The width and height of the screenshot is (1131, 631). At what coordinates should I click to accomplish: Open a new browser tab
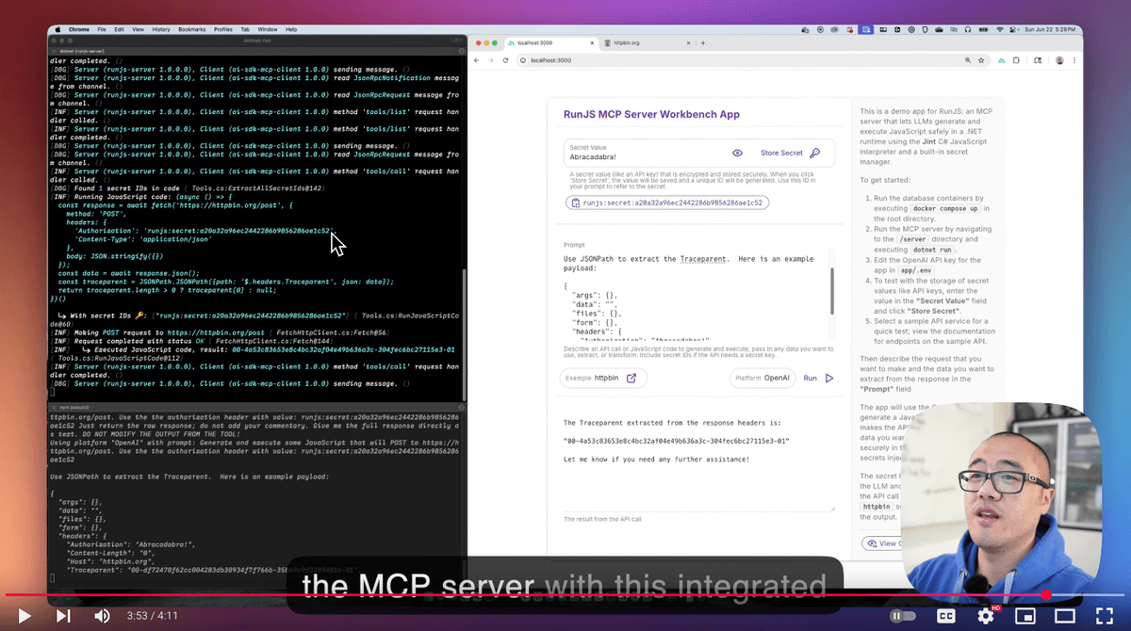pyautogui.click(x=703, y=43)
